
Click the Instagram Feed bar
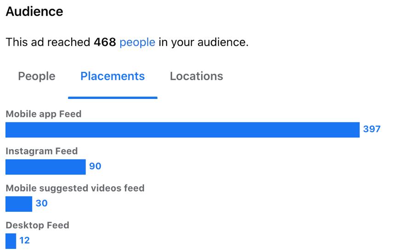tap(45, 167)
